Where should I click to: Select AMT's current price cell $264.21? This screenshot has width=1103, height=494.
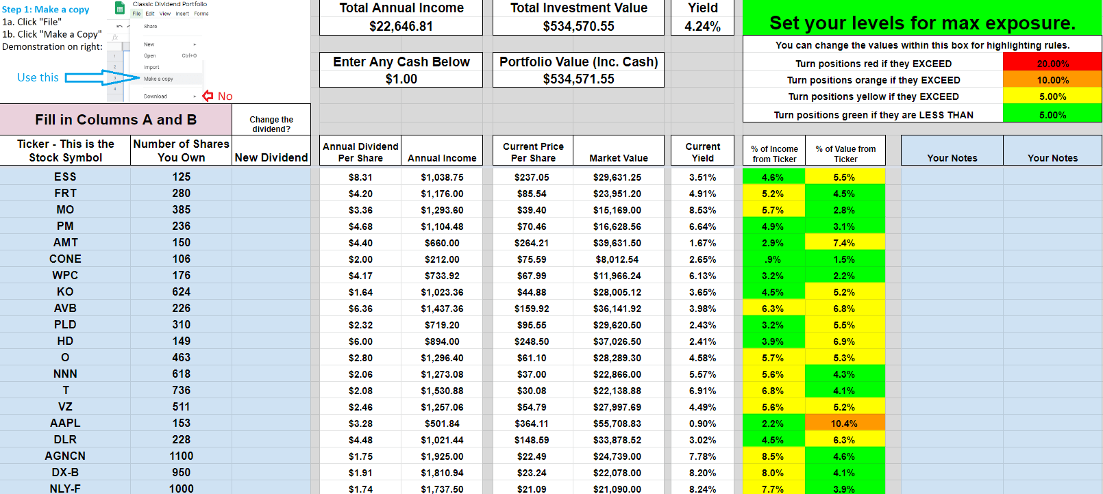[x=533, y=243]
